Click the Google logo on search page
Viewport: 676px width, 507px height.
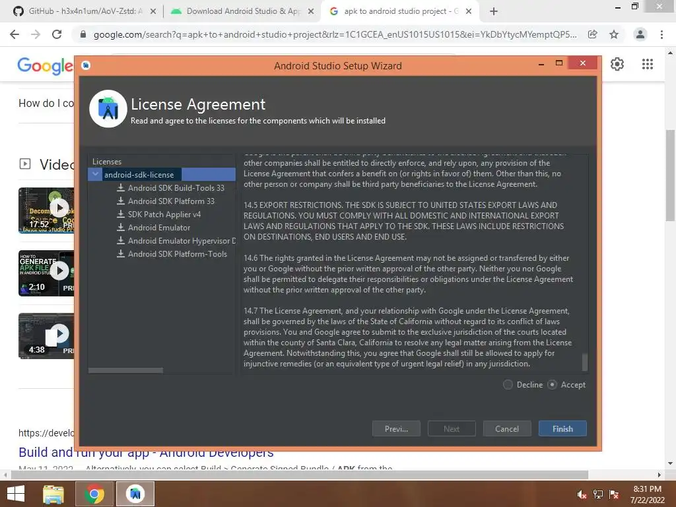tap(46, 65)
